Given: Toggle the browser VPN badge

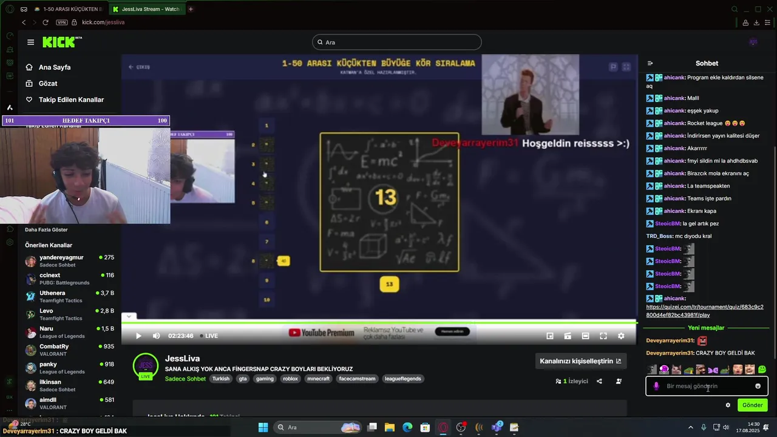Looking at the screenshot, I should 62,22.
